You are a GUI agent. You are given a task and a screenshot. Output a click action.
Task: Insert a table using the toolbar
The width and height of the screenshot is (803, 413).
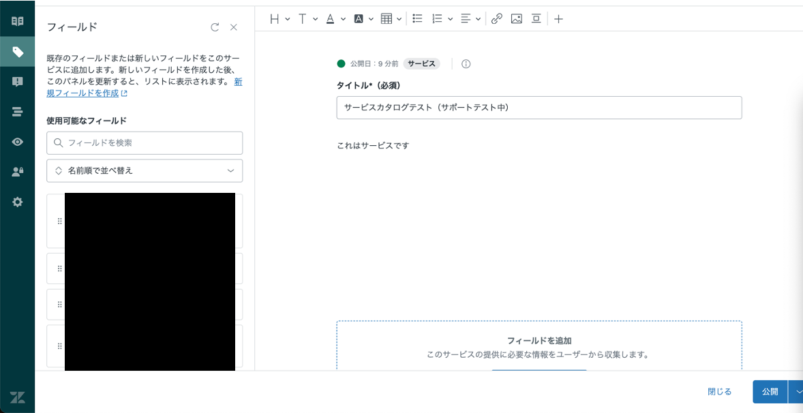pos(391,19)
